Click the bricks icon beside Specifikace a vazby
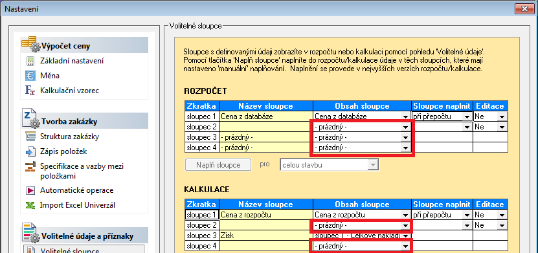538x253 pixels. (30, 166)
